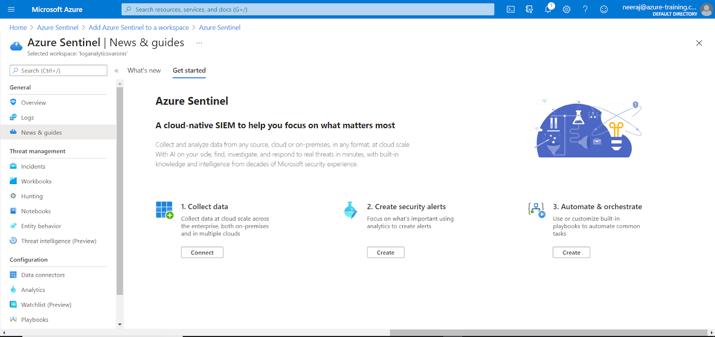
Task: Go to Home breadcrumb link
Action: (x=18, y=28)
